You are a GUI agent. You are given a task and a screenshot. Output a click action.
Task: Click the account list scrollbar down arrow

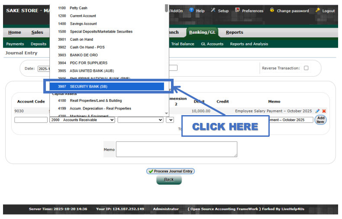click(x=167, y=113)
